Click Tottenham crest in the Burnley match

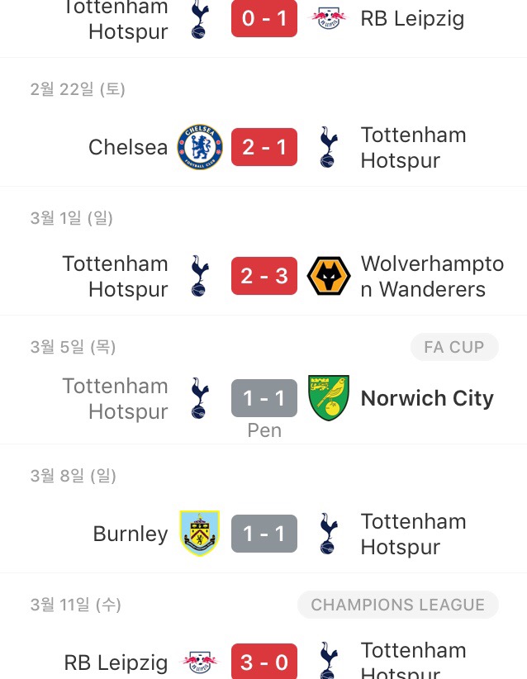pos(329,534)
